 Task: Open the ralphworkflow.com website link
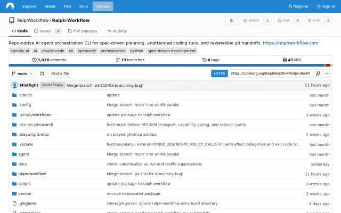pos(290,43)
